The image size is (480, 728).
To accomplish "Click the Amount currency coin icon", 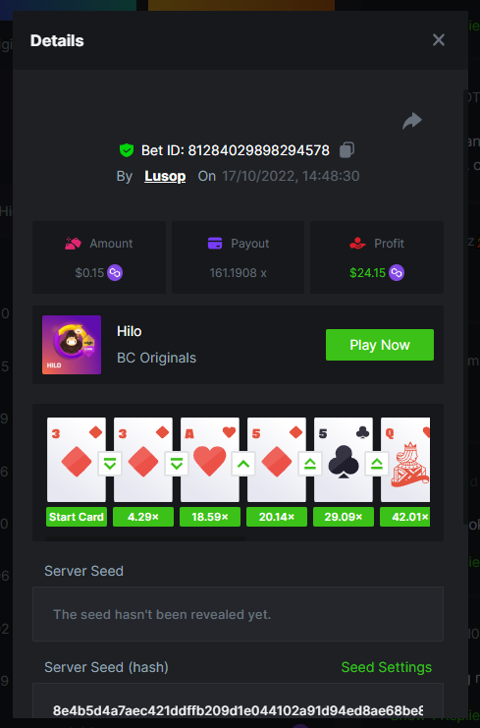I will pos(115,272).
